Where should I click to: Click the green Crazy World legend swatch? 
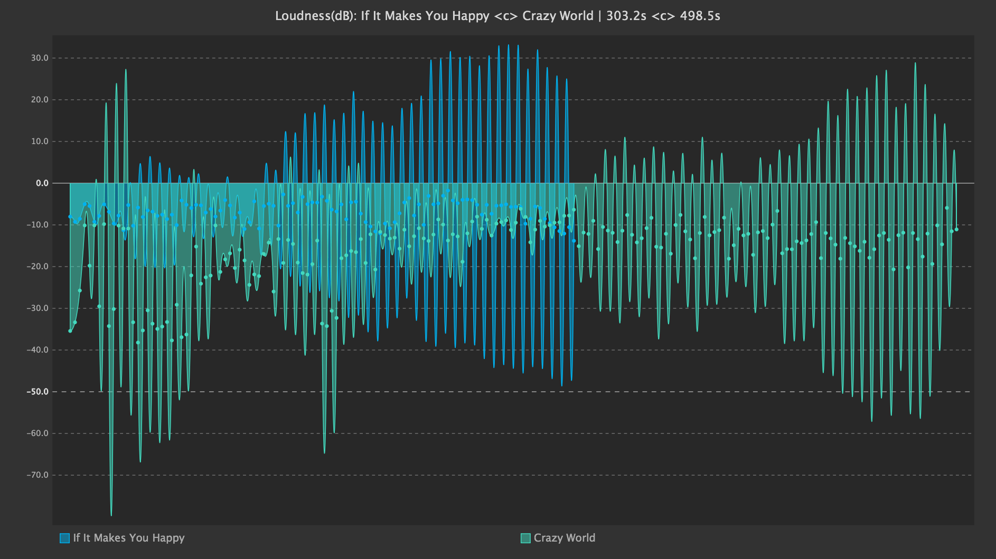[x=525, y=538]
